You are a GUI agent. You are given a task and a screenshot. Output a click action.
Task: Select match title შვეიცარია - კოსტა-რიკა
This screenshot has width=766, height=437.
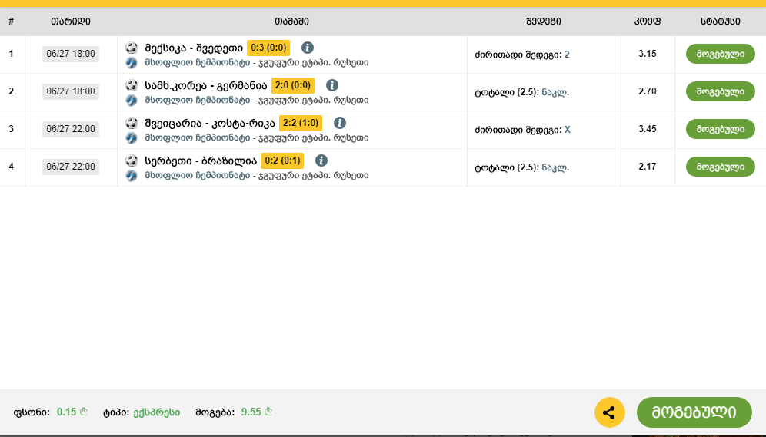tap(210, 124)
